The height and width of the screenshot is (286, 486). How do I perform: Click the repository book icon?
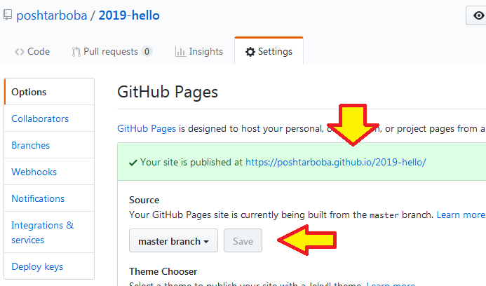point(8,15)
